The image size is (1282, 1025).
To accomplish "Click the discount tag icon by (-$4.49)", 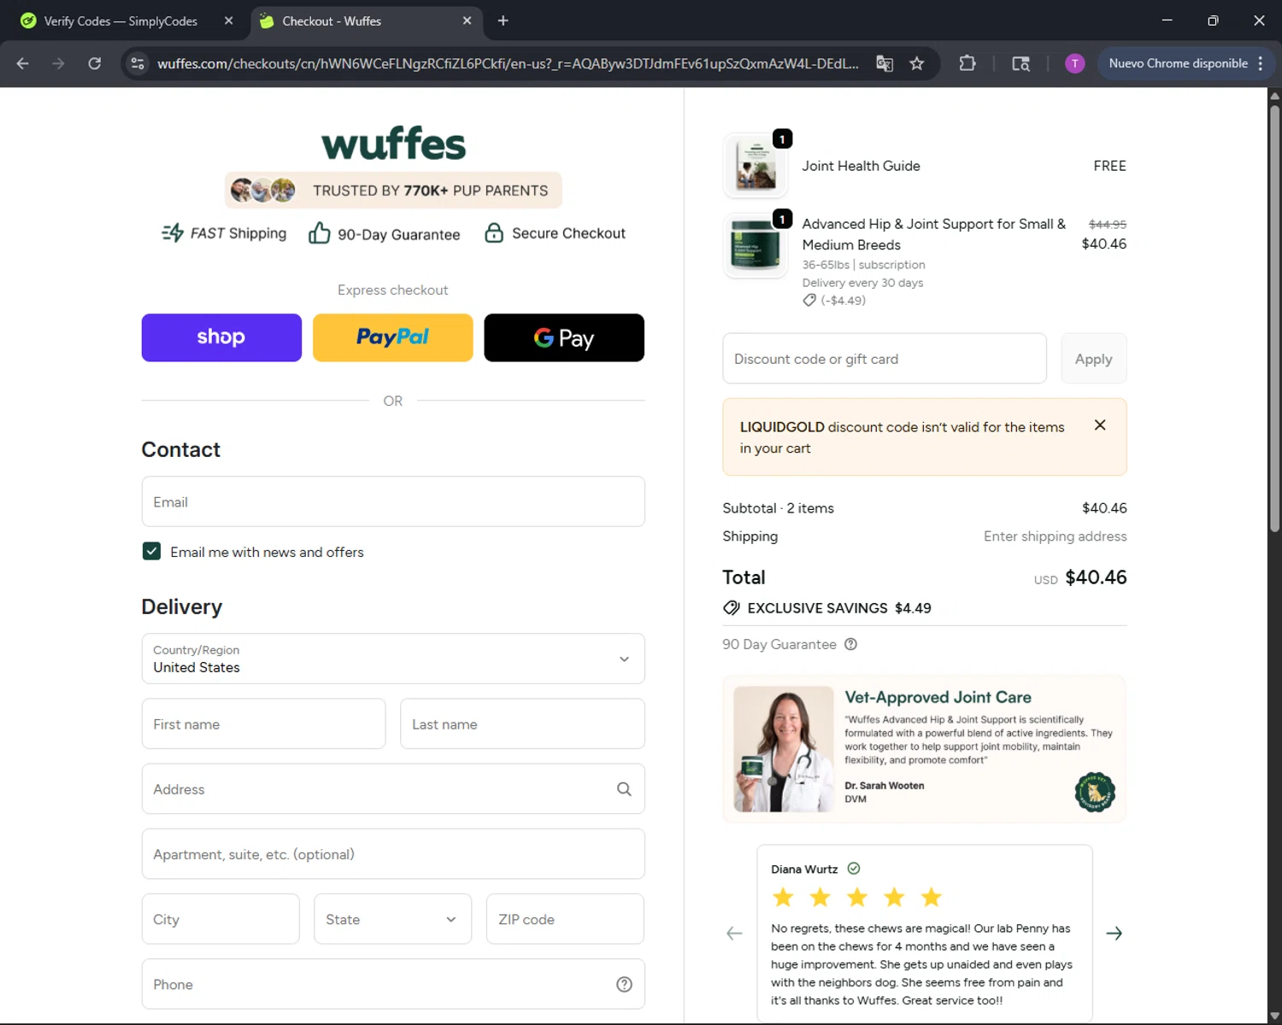I will tap(809, 300).
